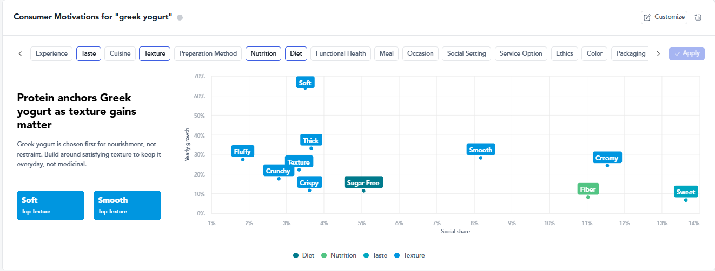
Task: Select the Social Setting category chip
Action: (467, 53)
